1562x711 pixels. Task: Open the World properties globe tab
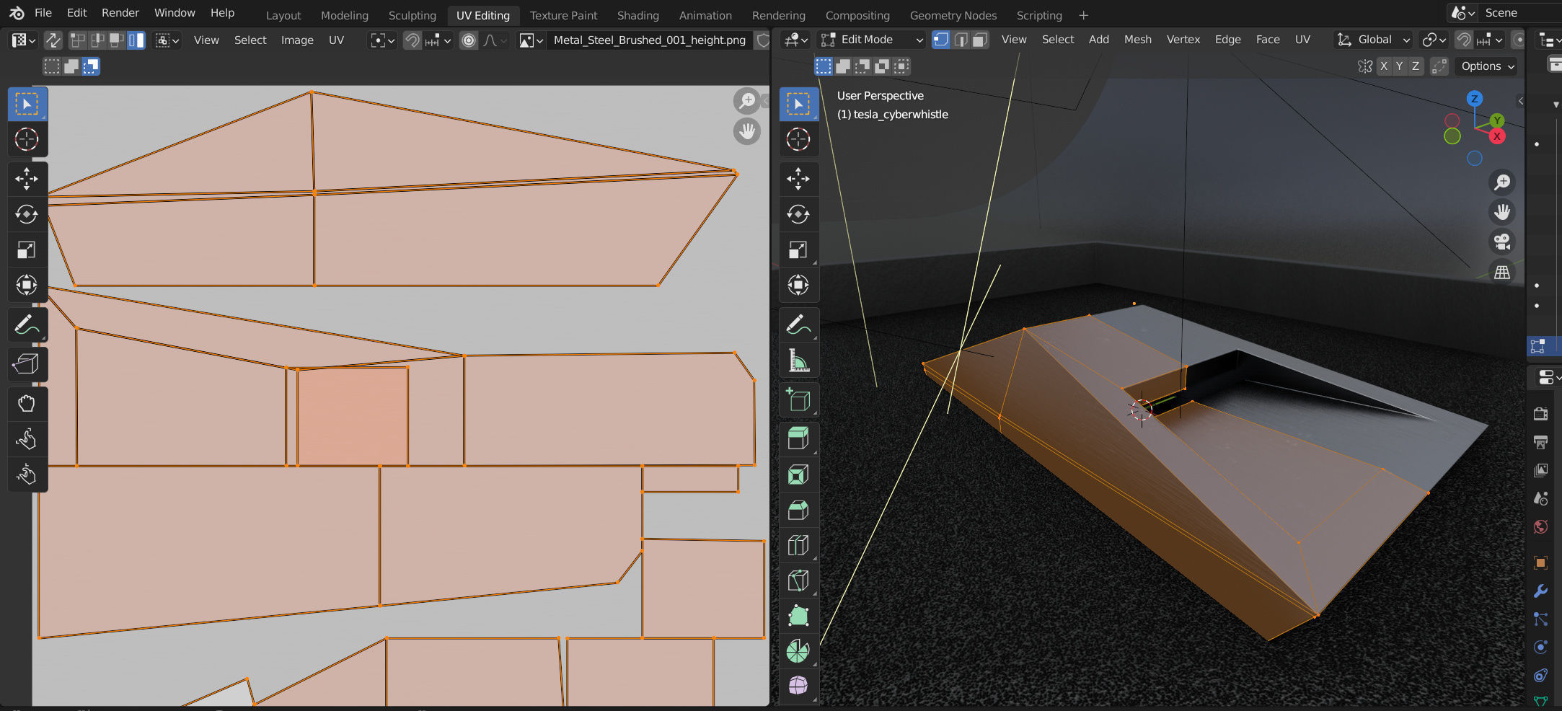point(1540,526)
